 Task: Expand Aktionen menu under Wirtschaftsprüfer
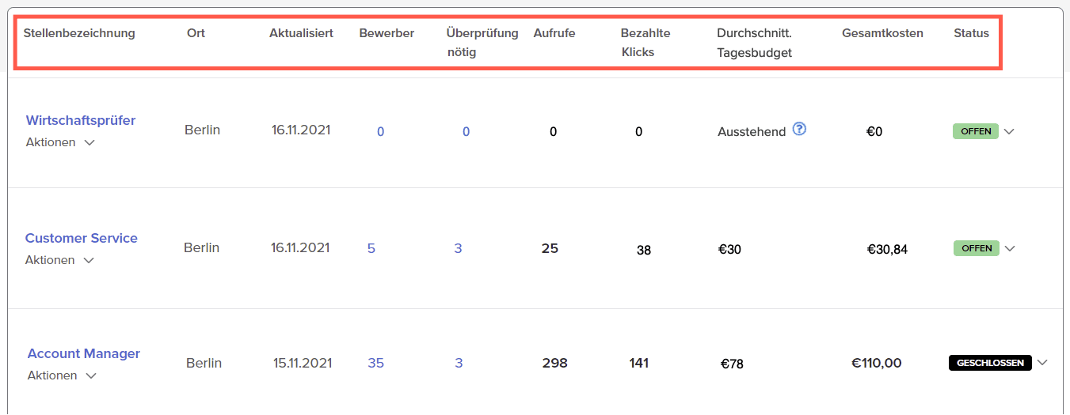[x=61, y=142]
